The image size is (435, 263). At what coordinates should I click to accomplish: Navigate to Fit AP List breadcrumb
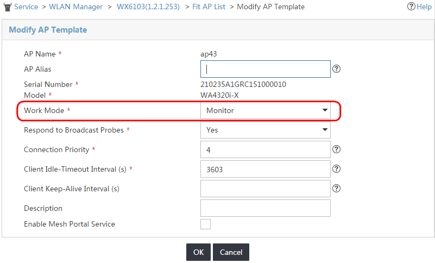(209, 7)
